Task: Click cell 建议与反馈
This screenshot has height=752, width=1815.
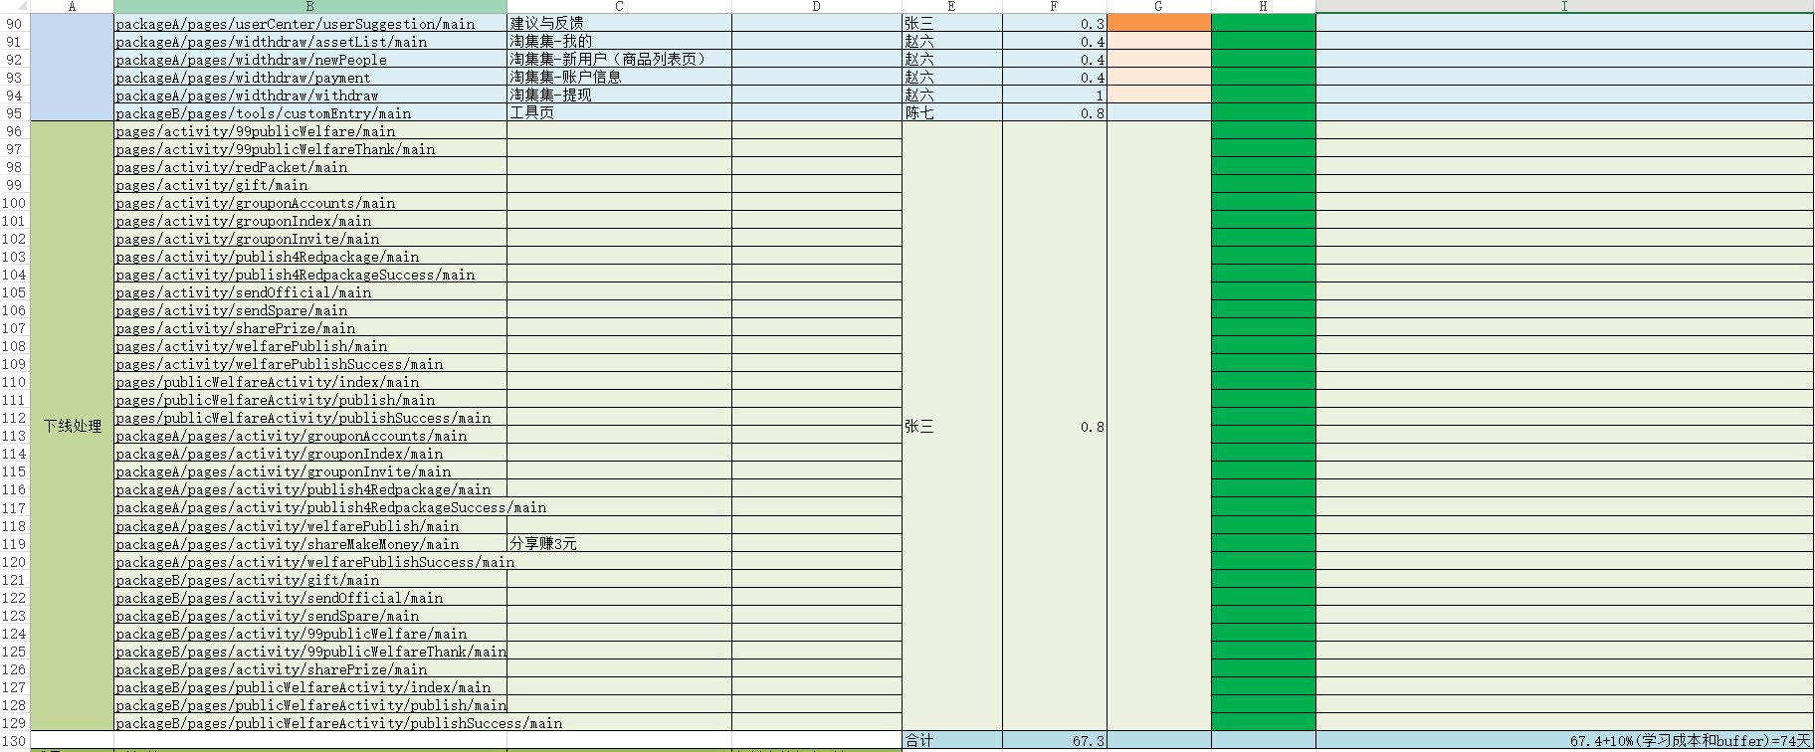Action: tap(619, 23)
